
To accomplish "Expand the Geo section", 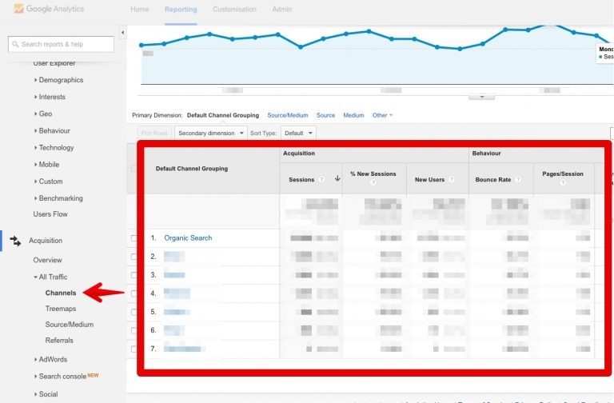I will coord(42,114).
